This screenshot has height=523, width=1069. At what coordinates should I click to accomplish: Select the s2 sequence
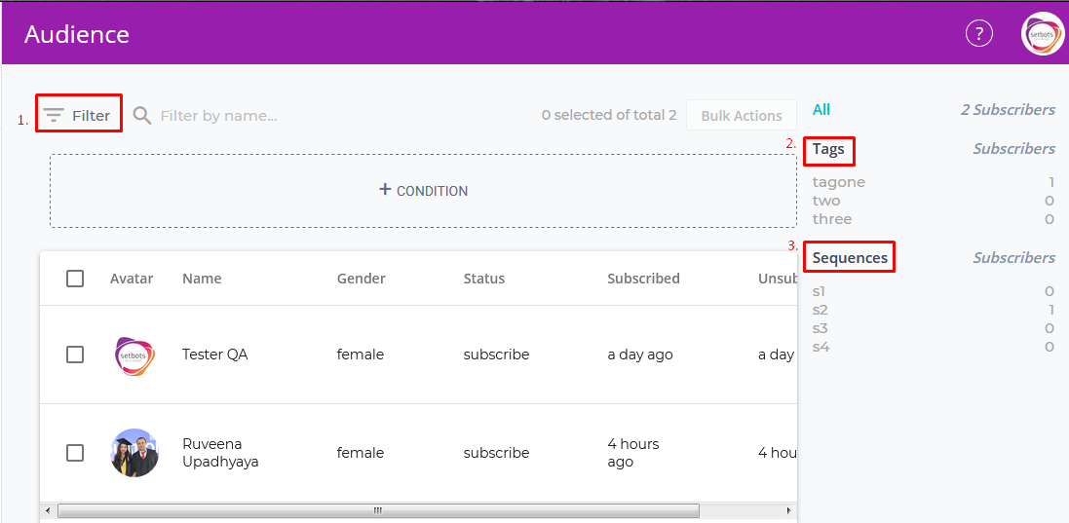[x=820, y=310]
